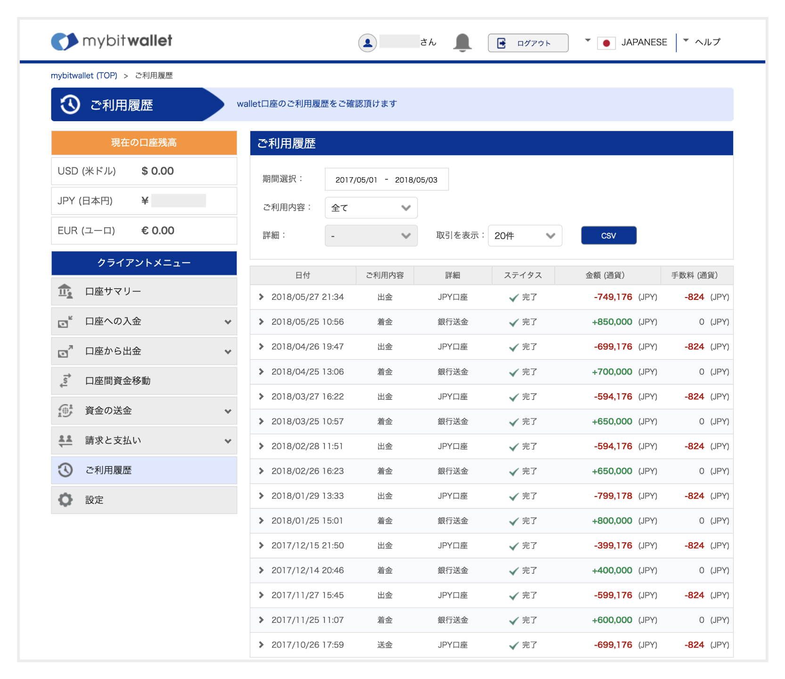Click the clock icon beside ご利用履歴 menu
Screen dimensions: 785x679
(x=66, y=470)
